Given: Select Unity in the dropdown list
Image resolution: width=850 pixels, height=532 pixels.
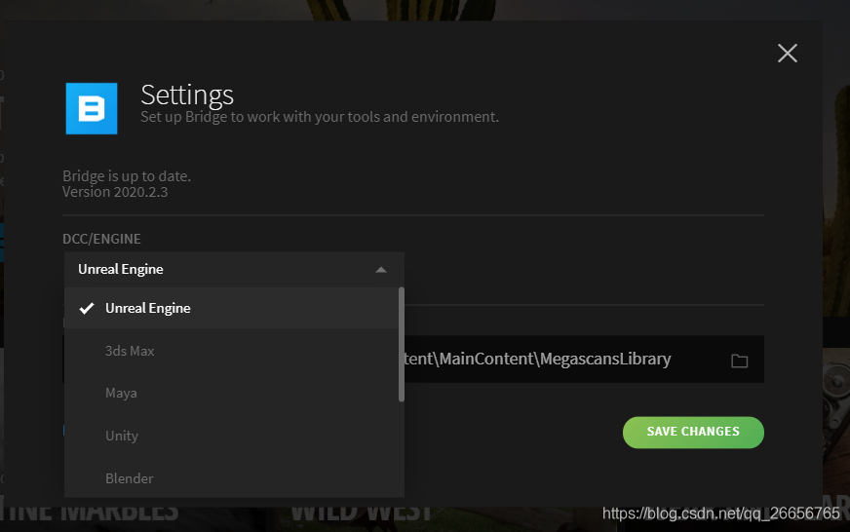Looking at the screenshot, I should pos(232,437).
